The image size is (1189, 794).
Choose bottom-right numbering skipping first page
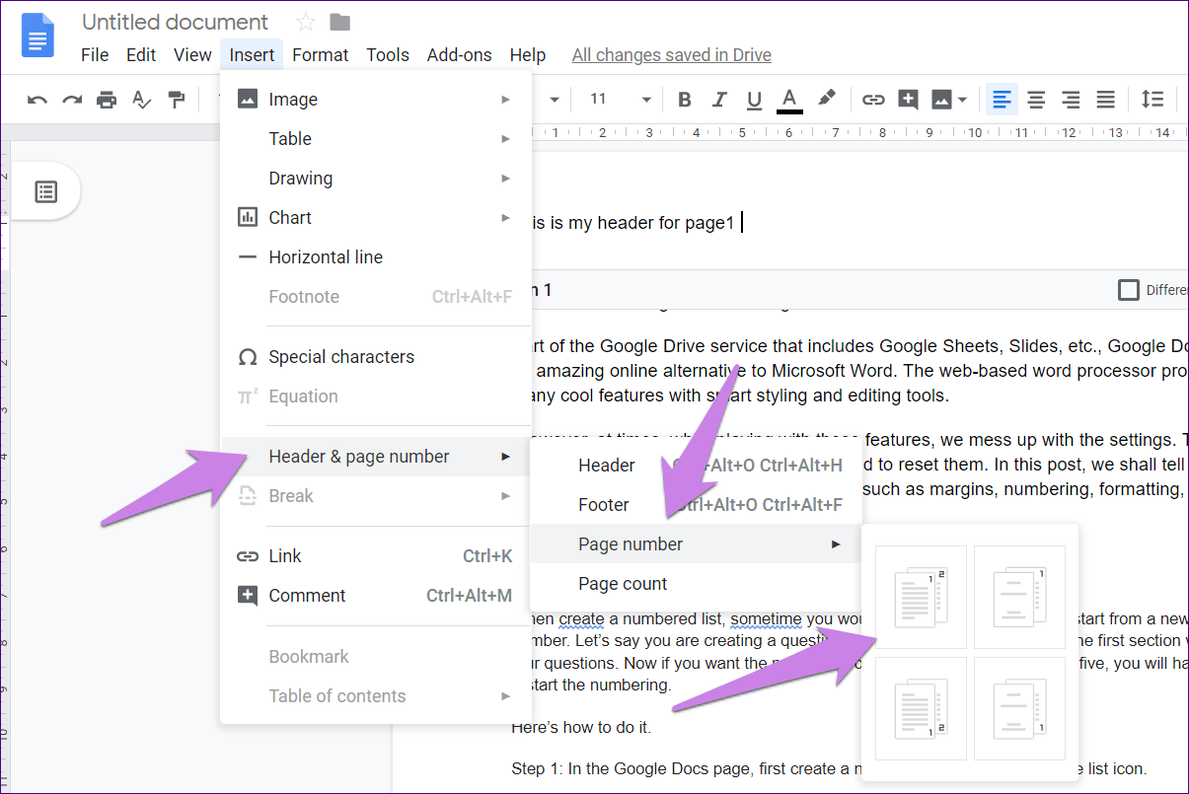pyautogui.click(x=1019, y=708)
